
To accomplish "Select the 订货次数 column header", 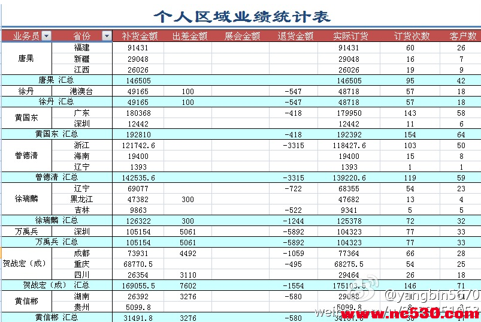I will [x=412, y=37].
